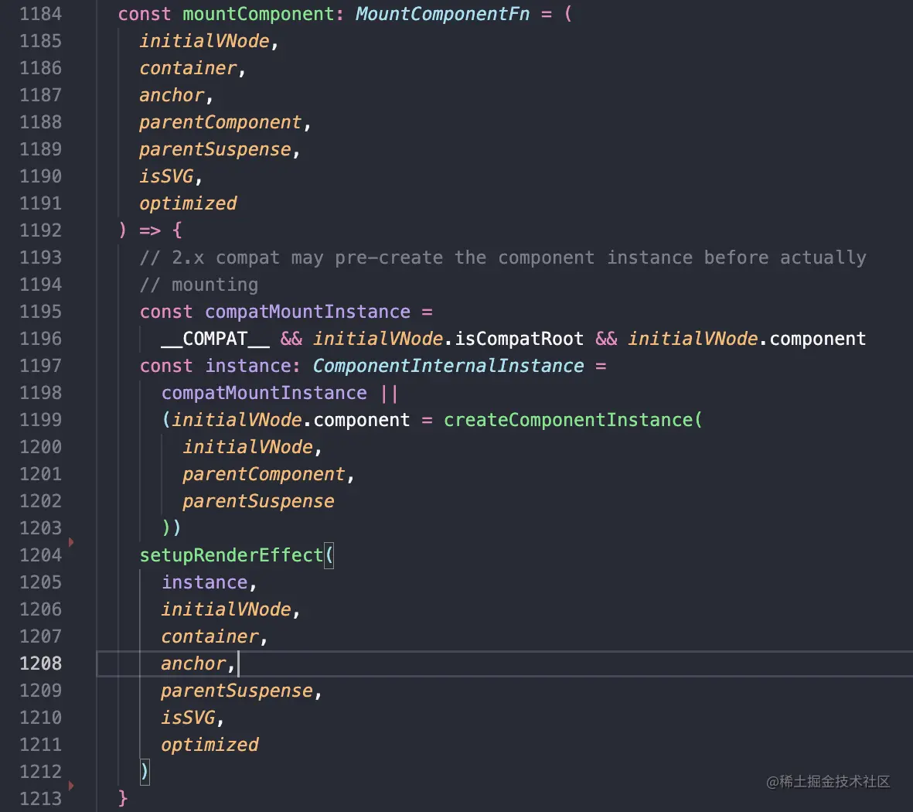Click the red gutter marker beside line 1213
The width and height of the screenshot is (913, 812).
coord(71,786)
